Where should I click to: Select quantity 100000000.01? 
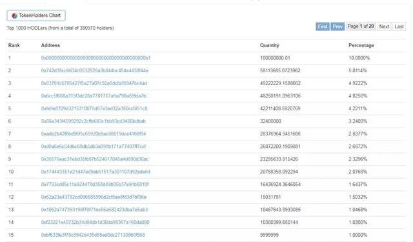(275, 58)
